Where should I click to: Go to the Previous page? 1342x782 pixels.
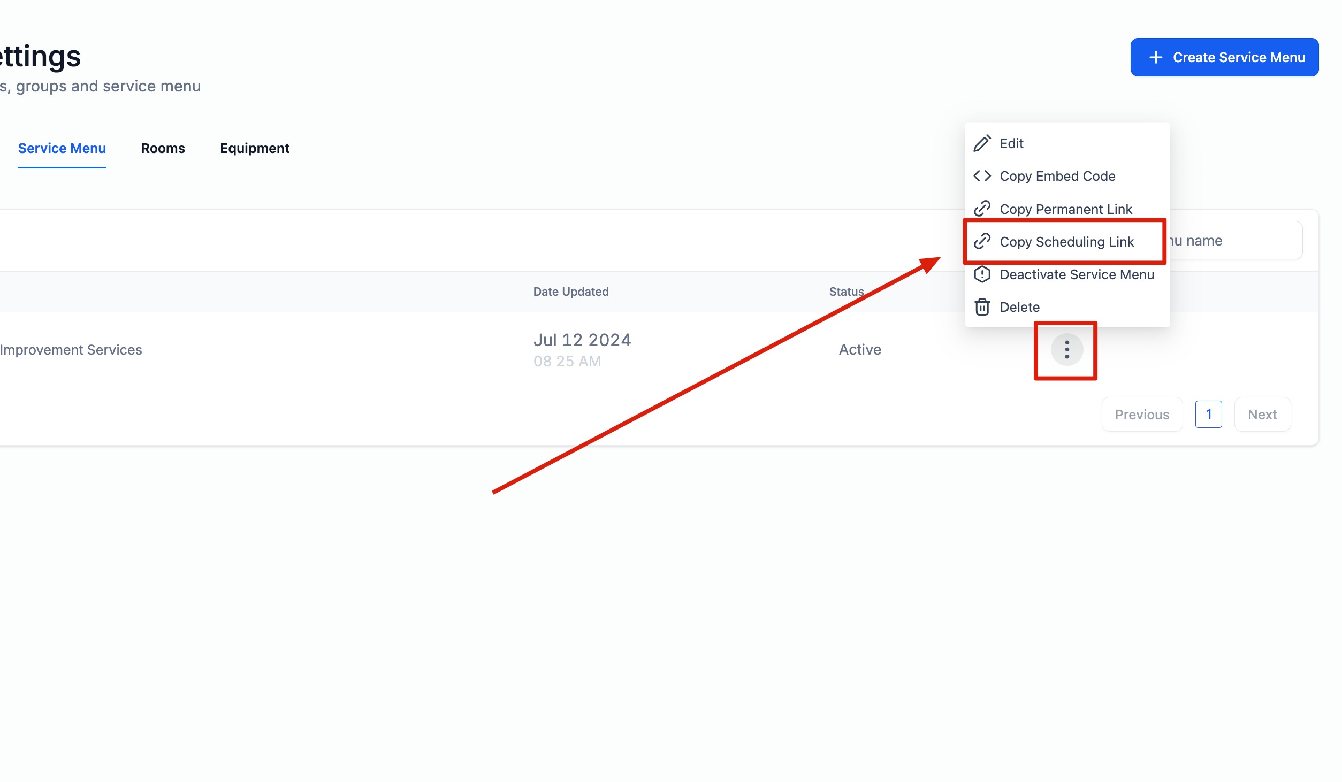pyautogui.click(x=1142, y=415)
